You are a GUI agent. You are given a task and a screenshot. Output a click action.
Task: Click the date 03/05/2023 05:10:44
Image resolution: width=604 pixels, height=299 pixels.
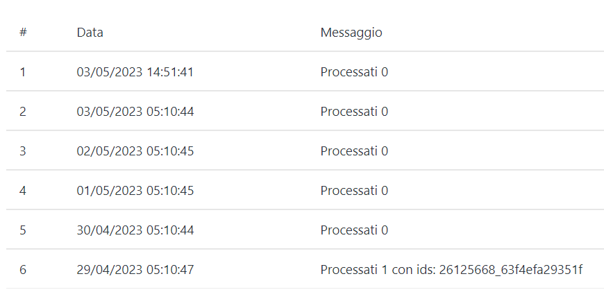135,111
